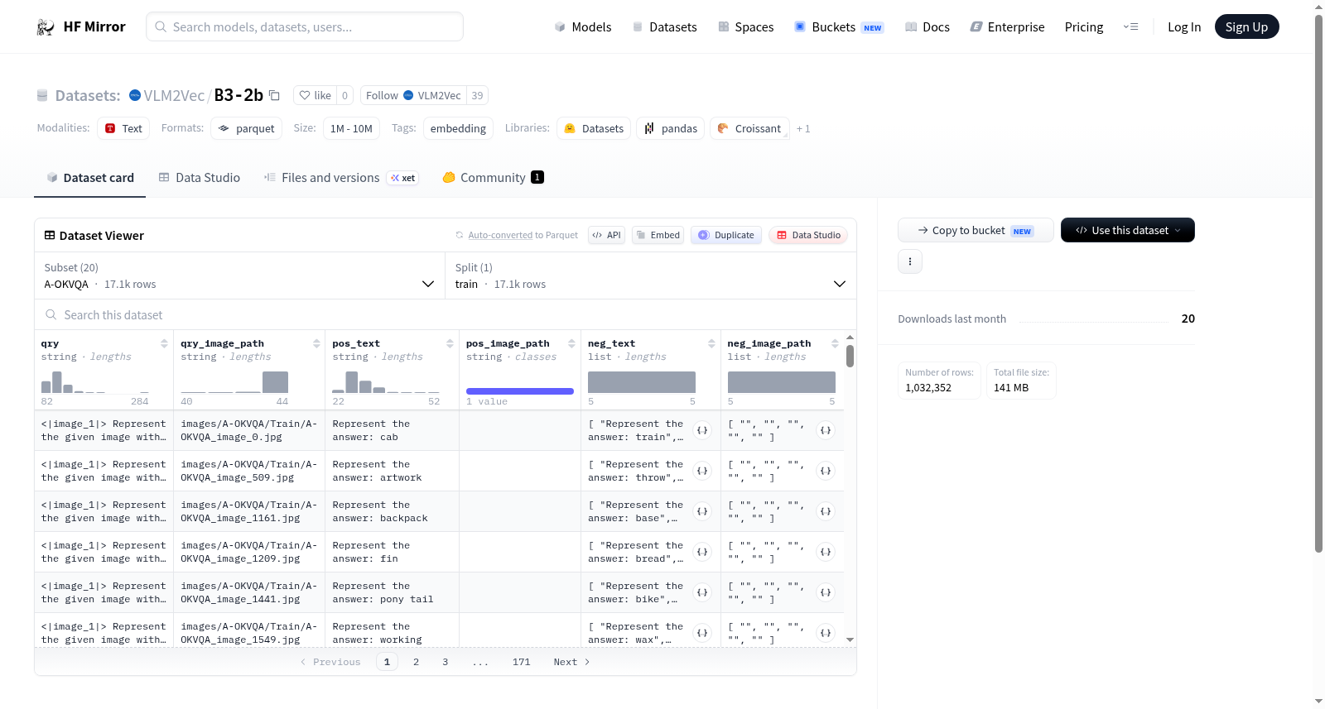Screen dimensions: 1325x709
Task: Open Docs in navigation
Action: pos(927,26)
